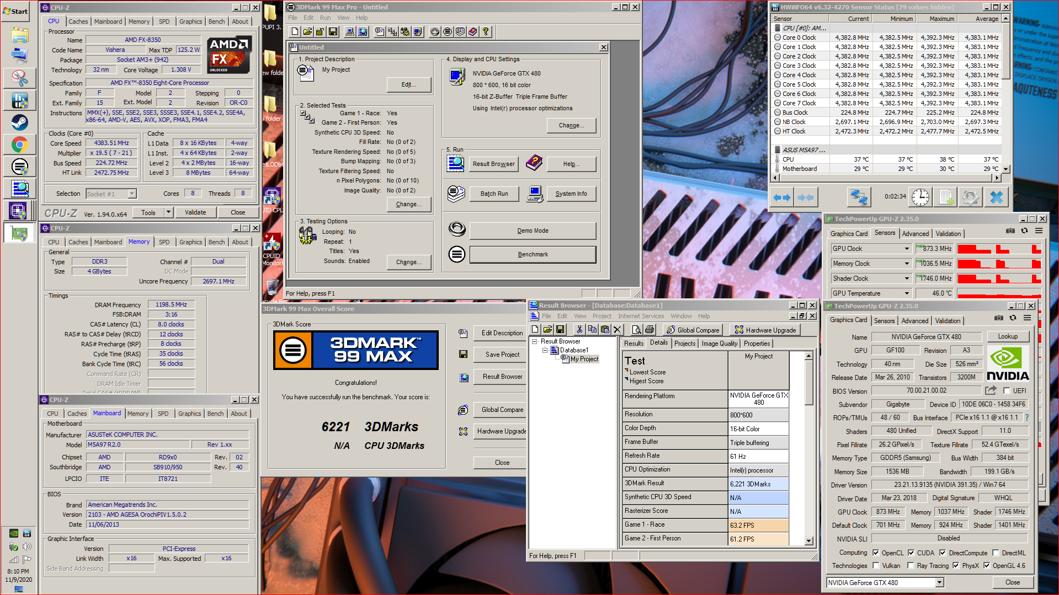The height and width of the screenshot is (595, 1059).
Task: Click the Result Browser magnifier icon in 3DMark toolbar
Action: 363,32
